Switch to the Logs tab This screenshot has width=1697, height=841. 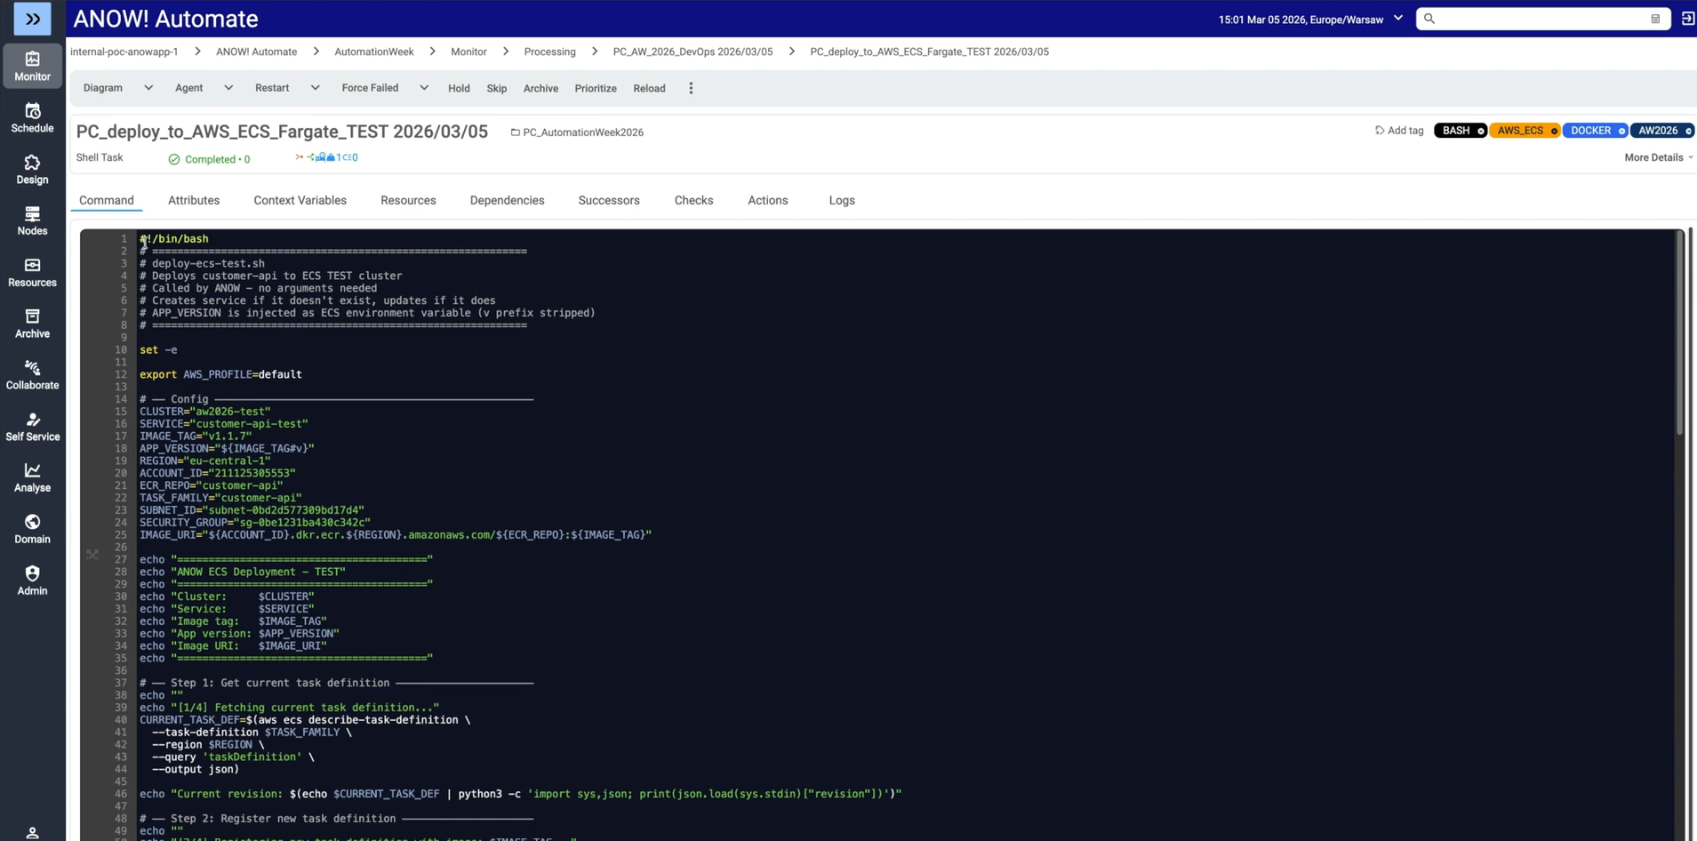point(841,201)
